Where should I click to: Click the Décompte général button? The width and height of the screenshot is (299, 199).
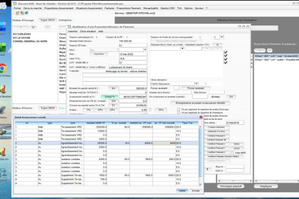[x=231, y=186]
